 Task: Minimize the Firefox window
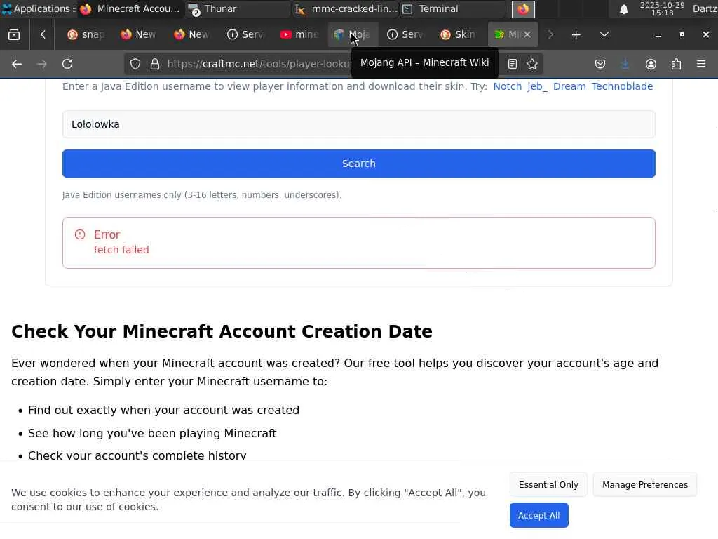(x=658, y=35)
